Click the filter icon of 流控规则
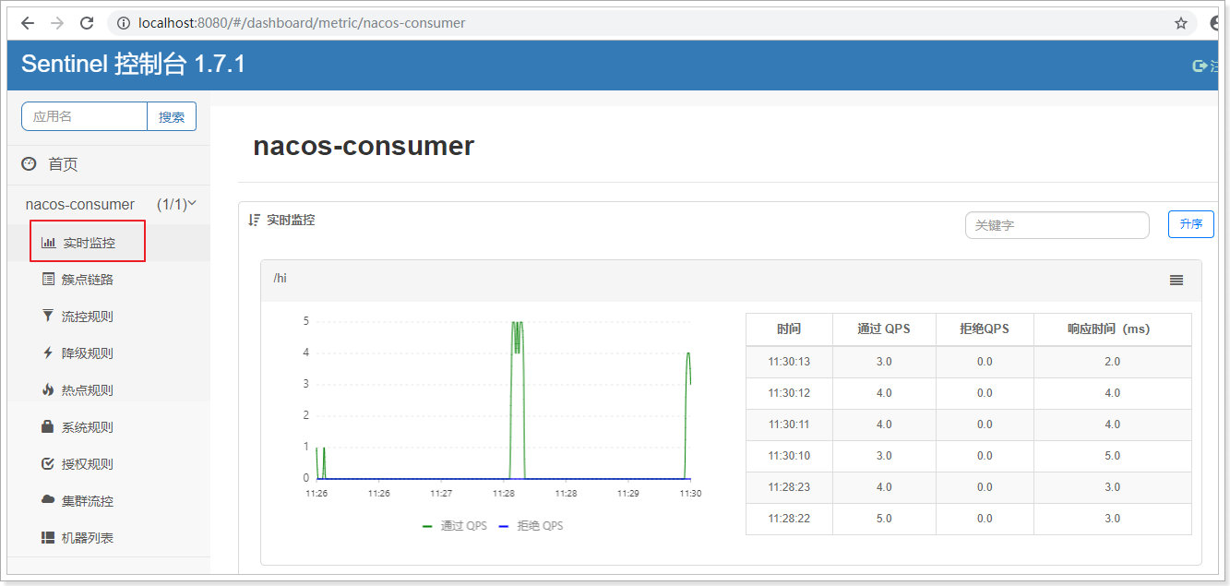 coord(48,316)
